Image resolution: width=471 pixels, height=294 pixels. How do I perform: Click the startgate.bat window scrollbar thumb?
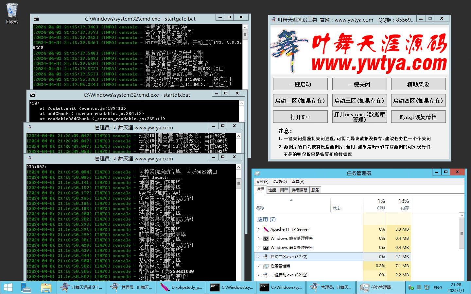tap(245, 34)
